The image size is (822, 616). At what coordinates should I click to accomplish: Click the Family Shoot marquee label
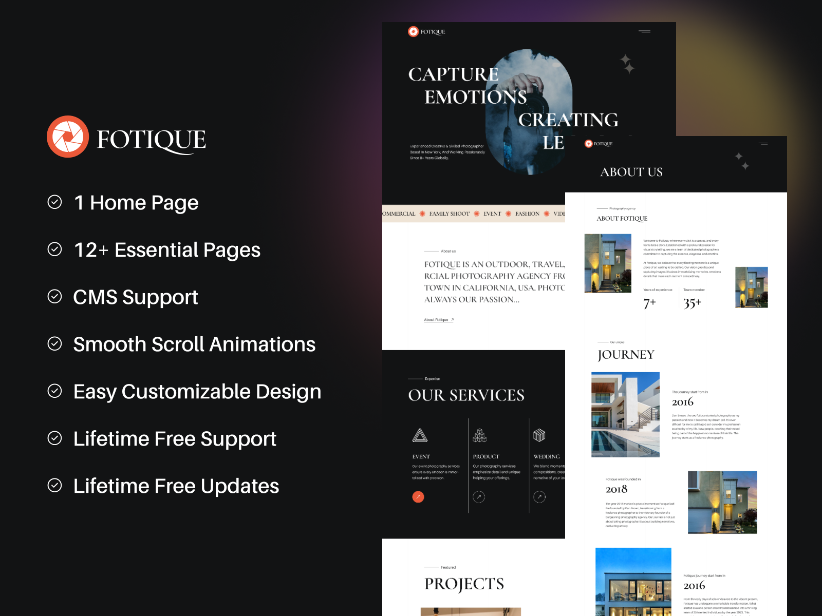(449, 214)
